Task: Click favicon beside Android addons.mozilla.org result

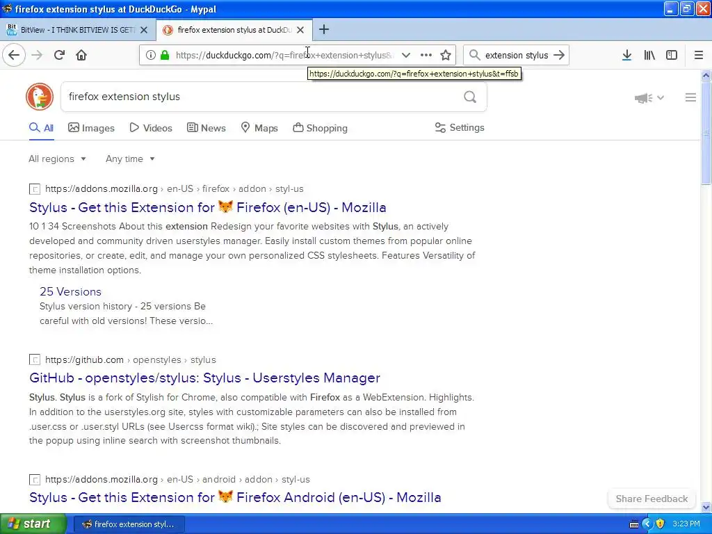Action: click(35, 480)
